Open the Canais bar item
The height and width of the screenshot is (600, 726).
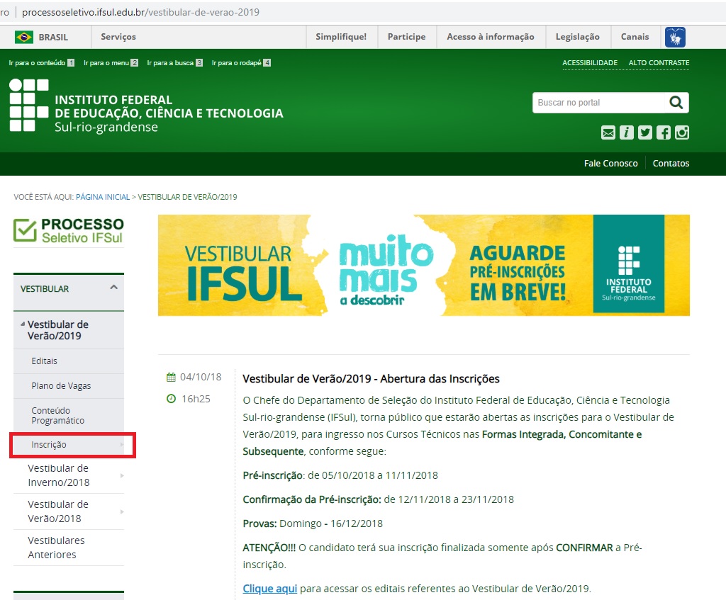click(x=635, y=37)
